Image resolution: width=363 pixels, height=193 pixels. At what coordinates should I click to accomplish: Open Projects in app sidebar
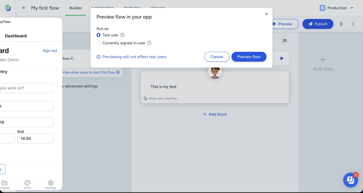(x=4, y=185)
